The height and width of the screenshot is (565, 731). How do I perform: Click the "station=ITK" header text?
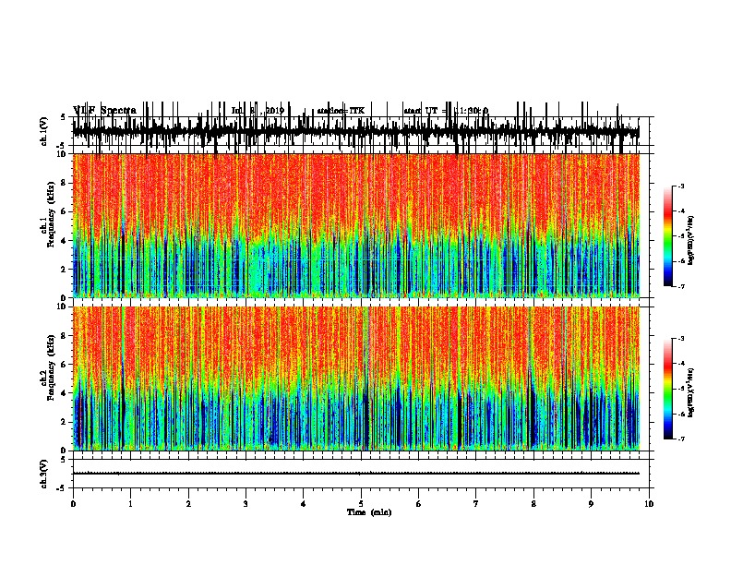[x=341, y=111]
